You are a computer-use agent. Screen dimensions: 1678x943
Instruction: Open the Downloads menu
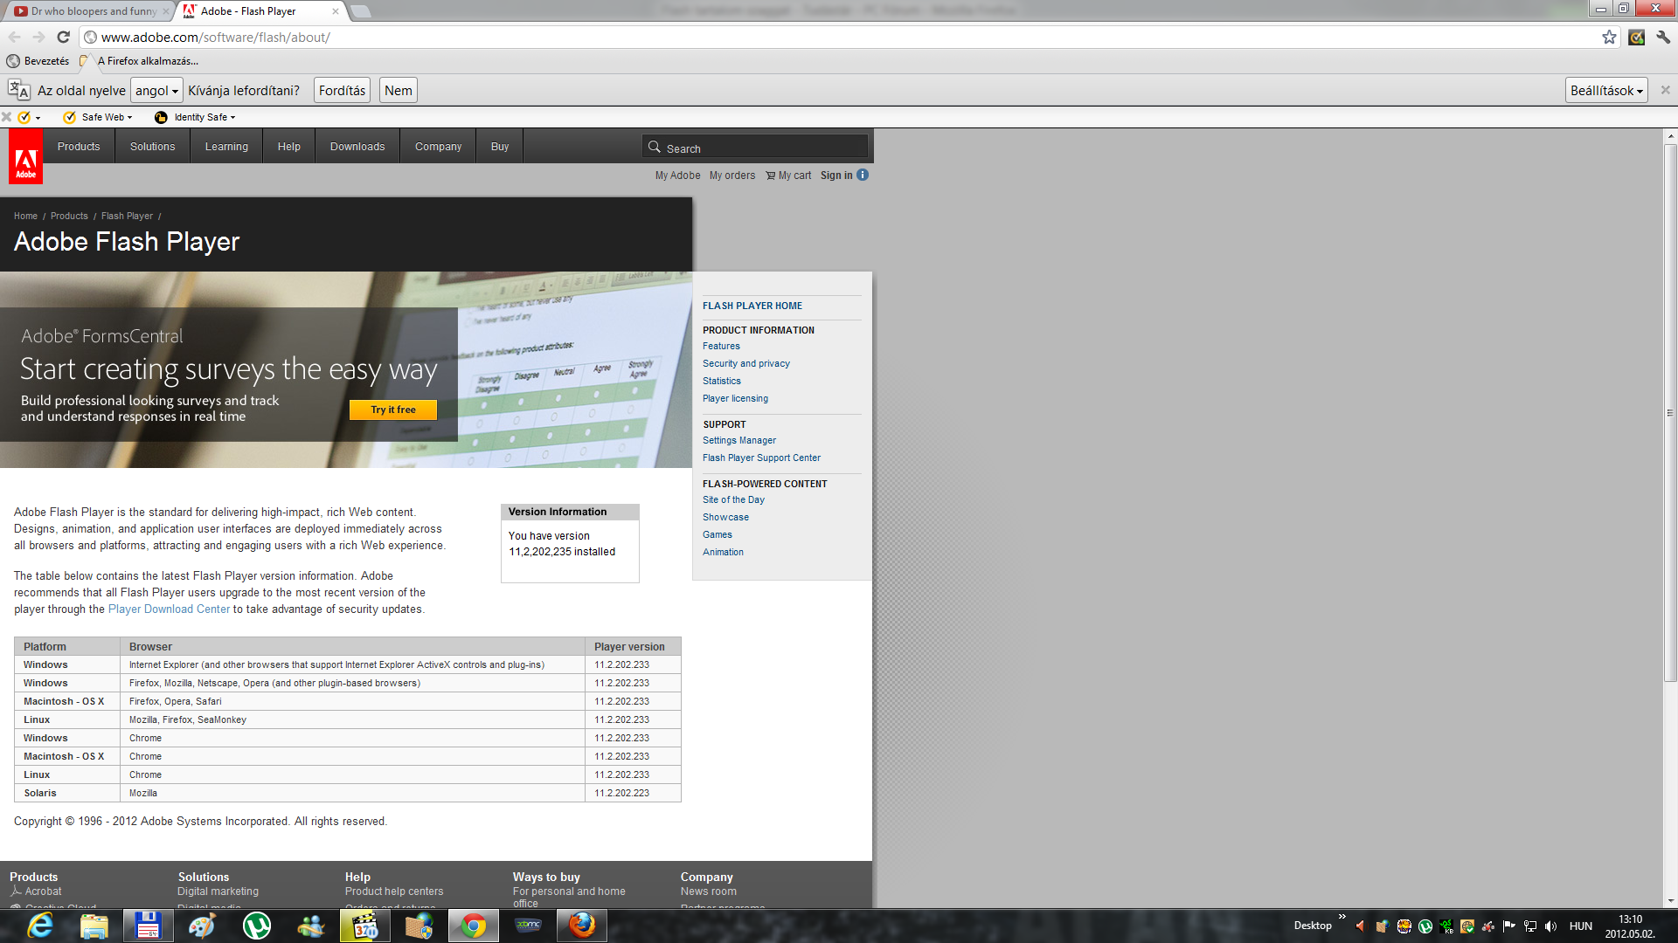[x=357, y=146]
